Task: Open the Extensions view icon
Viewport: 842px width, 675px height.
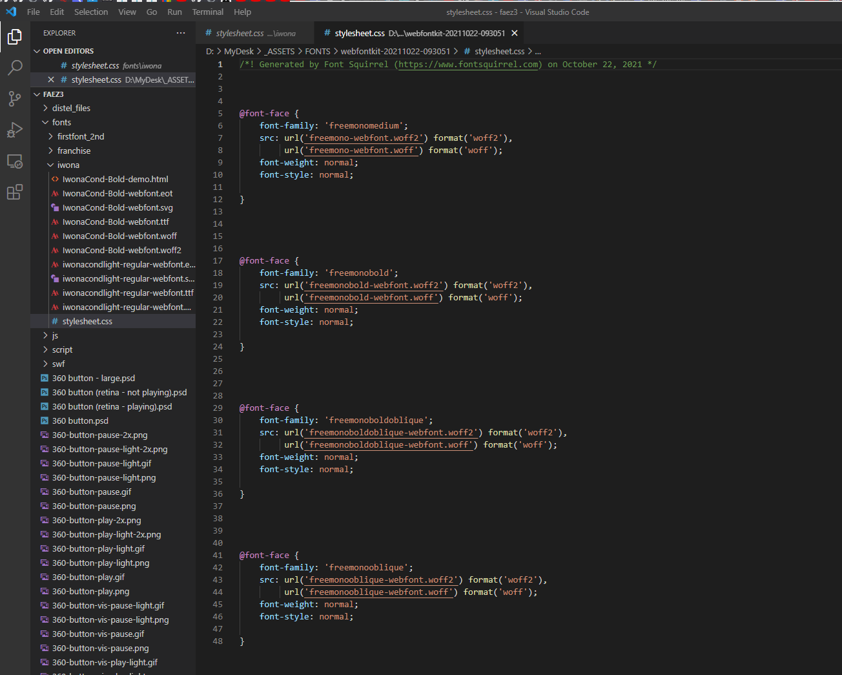Action: point(15,192)
